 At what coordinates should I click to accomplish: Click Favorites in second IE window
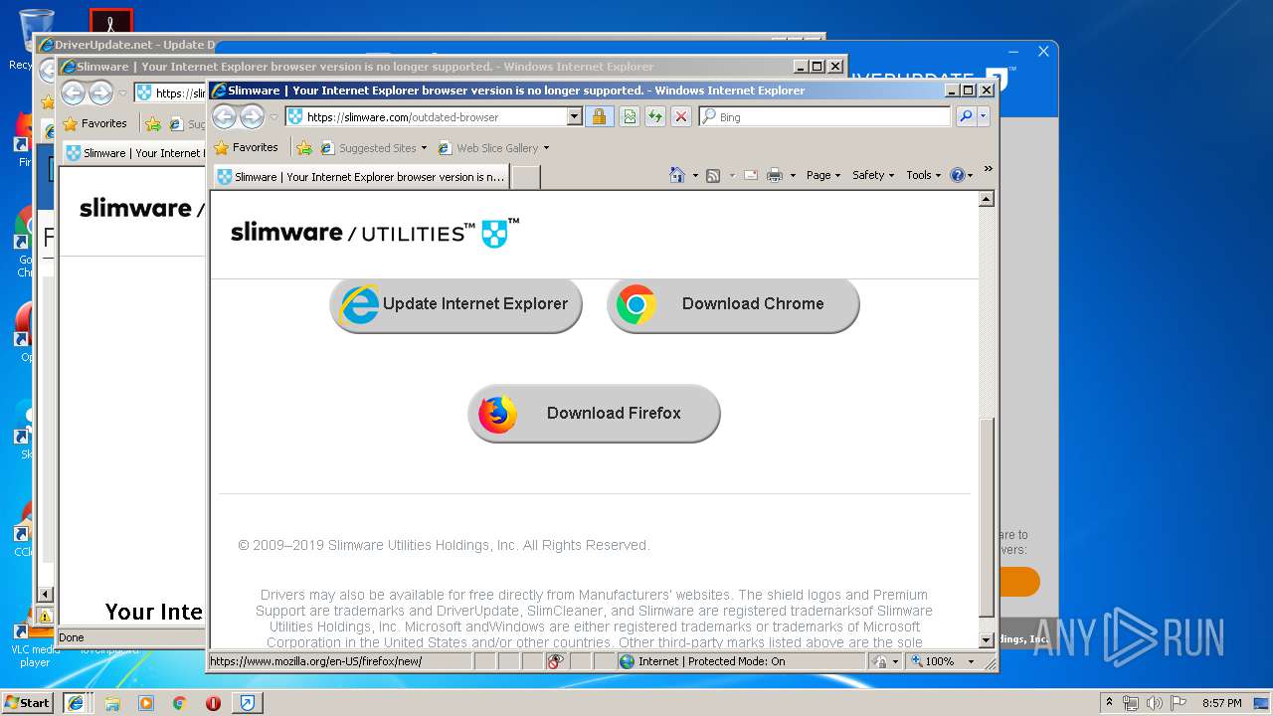(x=94, y=123)
